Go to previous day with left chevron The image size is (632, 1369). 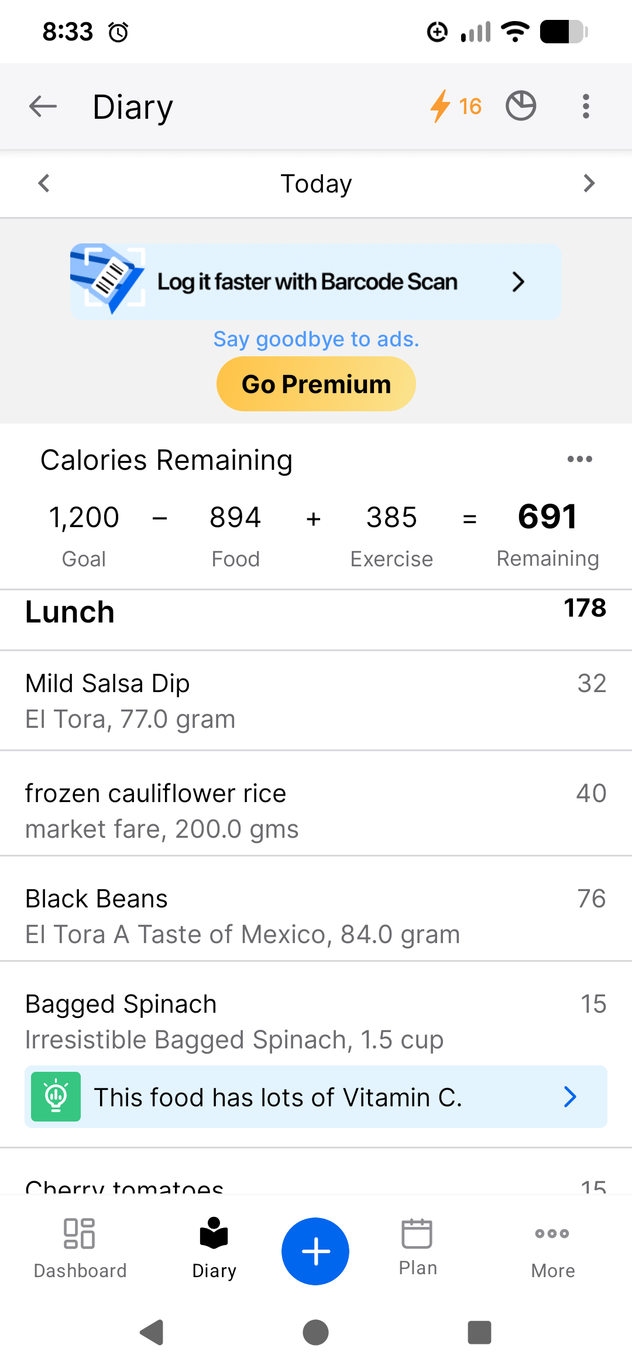coord(44,183)
